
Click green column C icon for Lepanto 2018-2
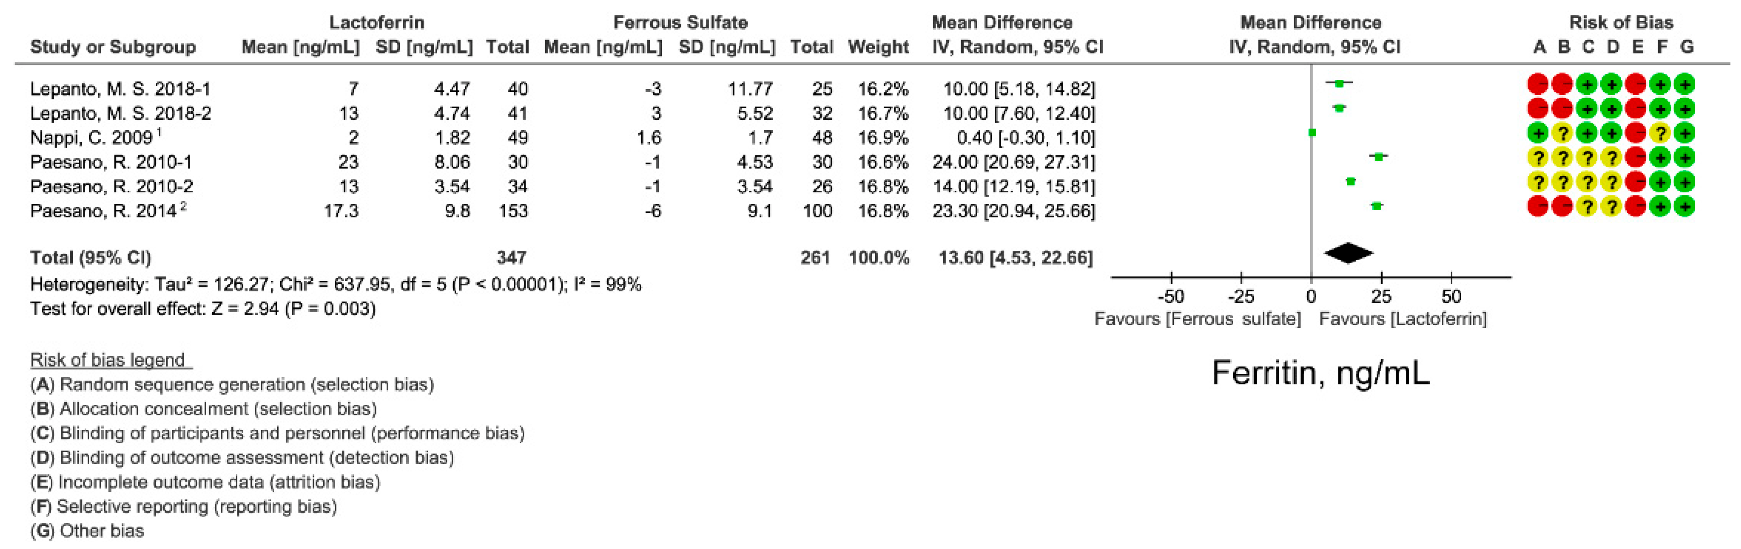[1587, 109]
